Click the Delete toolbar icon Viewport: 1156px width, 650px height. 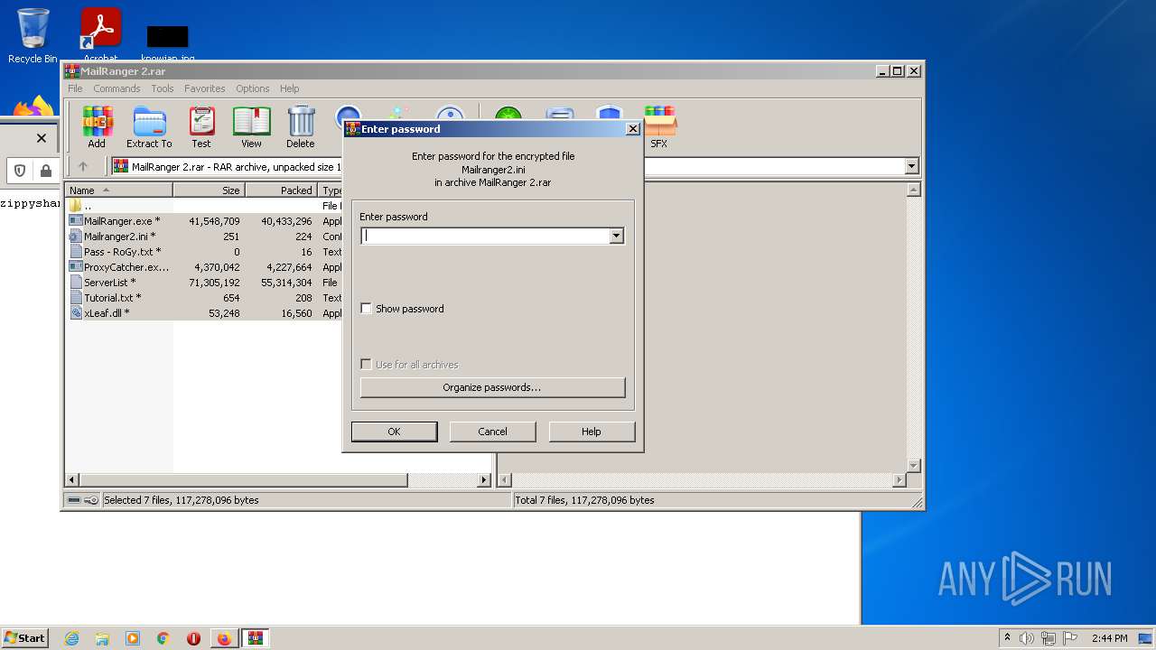point(301,126)
